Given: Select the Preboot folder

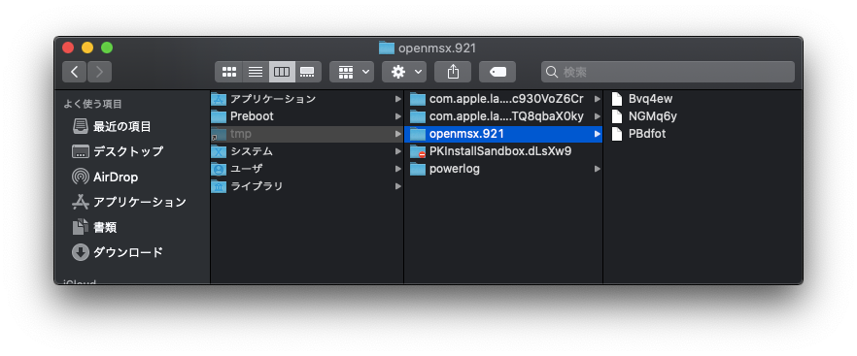Looking at the screenshot, I should point(307,116).
